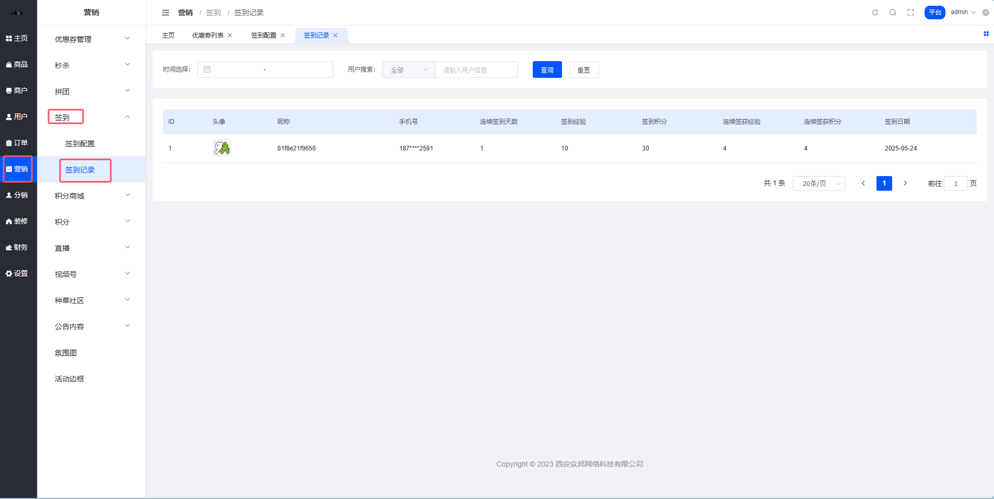Open the 全部 user search dropdown
This screenshot has width=994, height=499.
coord(409,69)
